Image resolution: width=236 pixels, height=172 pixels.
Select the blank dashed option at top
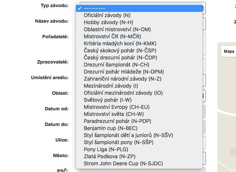[95, 8]
